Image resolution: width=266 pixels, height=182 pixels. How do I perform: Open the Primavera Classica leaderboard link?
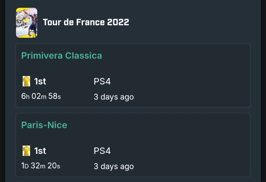[62, 56]
